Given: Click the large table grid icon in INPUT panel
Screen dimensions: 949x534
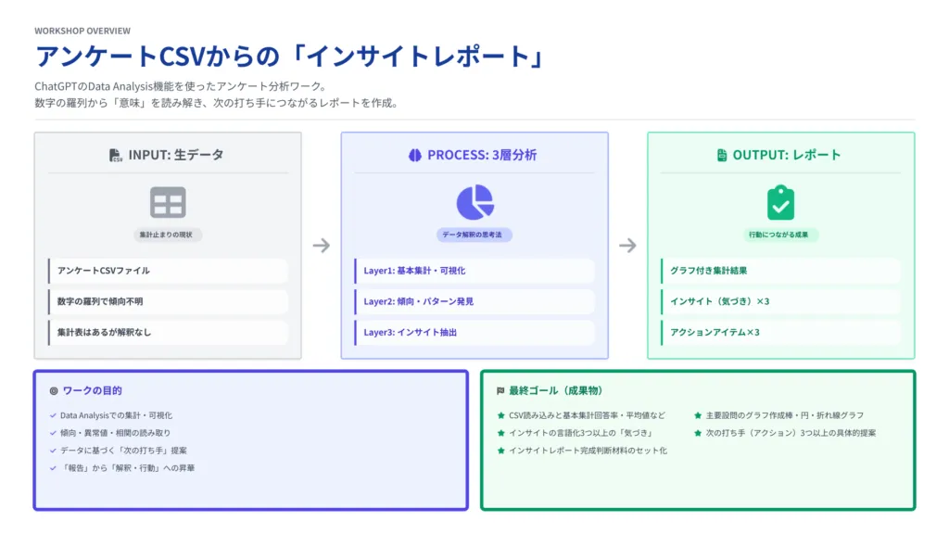Looking at the screenshot, I should pyautogui.click(x=168, y=203).
